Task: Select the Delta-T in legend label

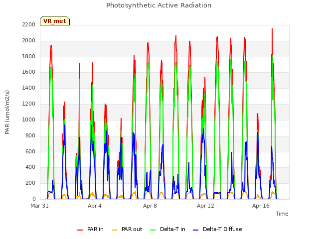Action: (x=172, y=229)
